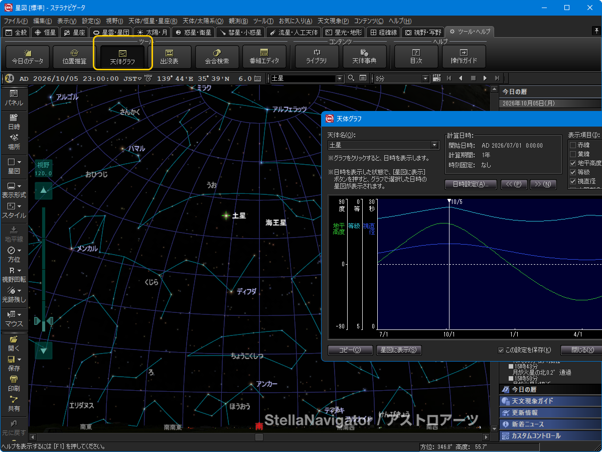
Task: Click the search magnifier icon beside 土星 box
Action: [x=351, y=78]
